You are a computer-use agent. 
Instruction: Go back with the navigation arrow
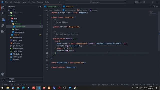[60, 2]
